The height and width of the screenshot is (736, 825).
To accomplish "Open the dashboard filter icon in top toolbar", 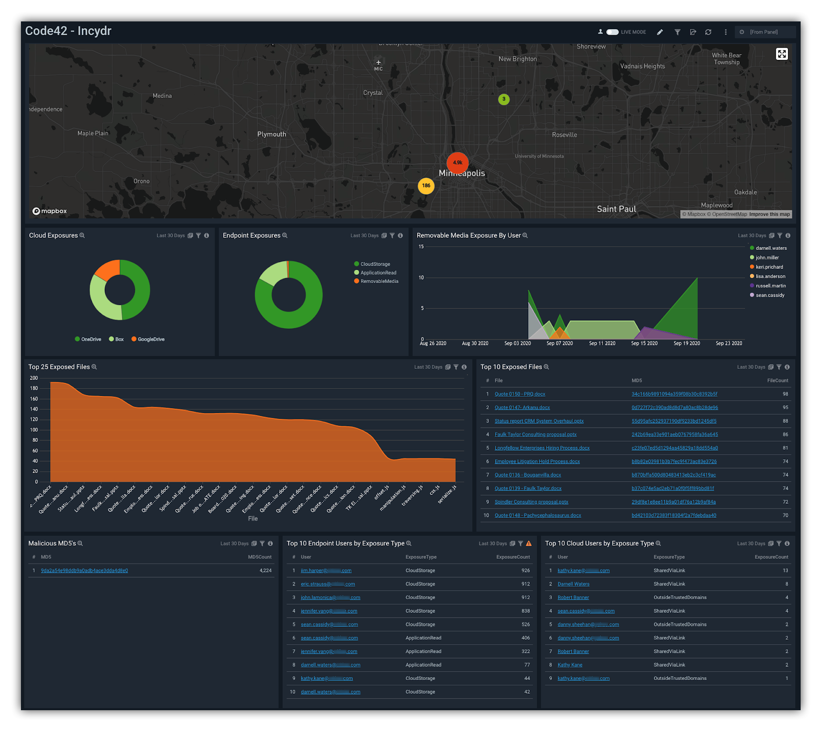I will point(677,32).
